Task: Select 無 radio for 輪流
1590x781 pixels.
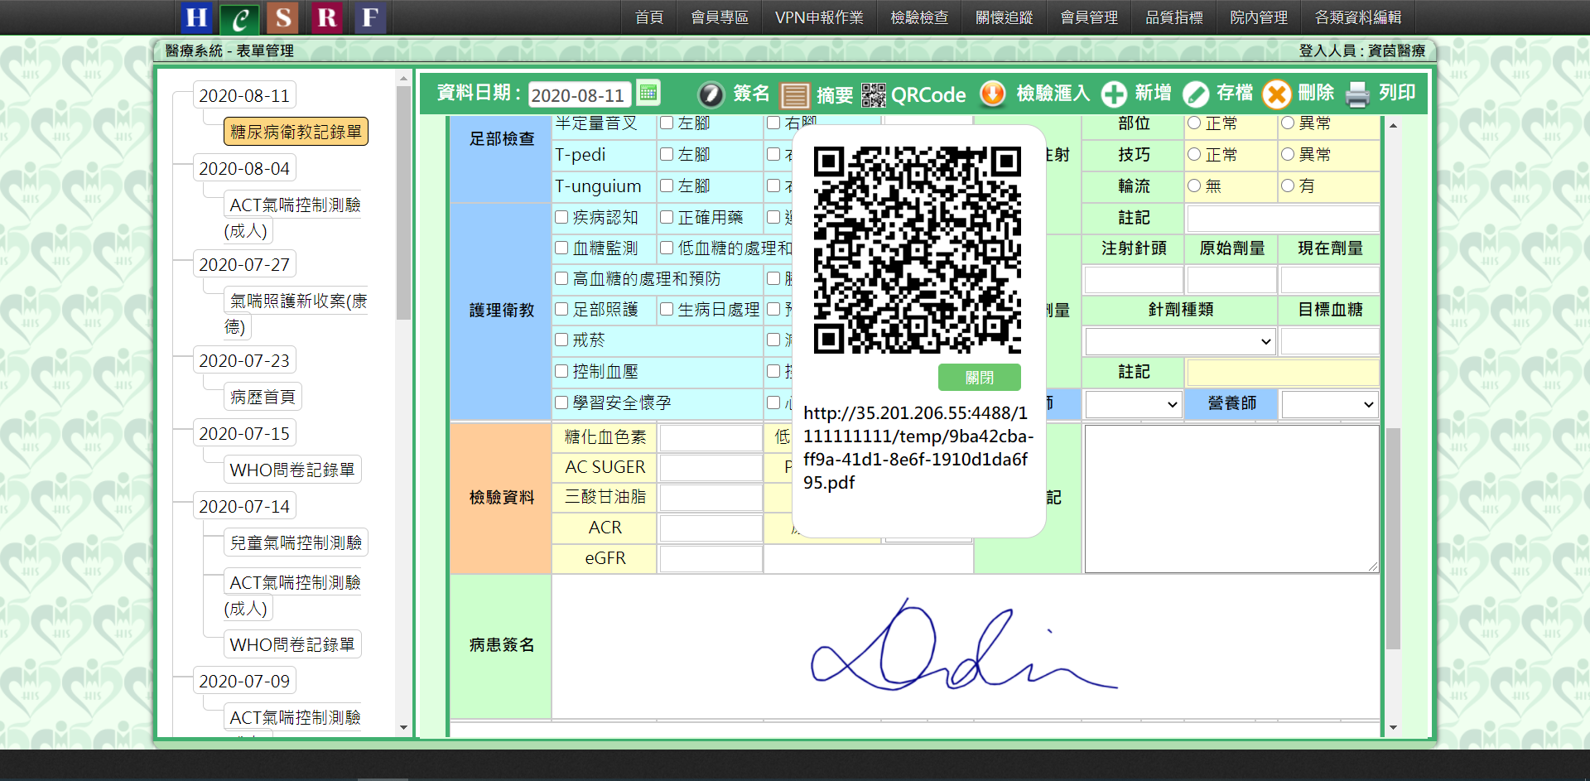Action: [x=1194, y=186]
